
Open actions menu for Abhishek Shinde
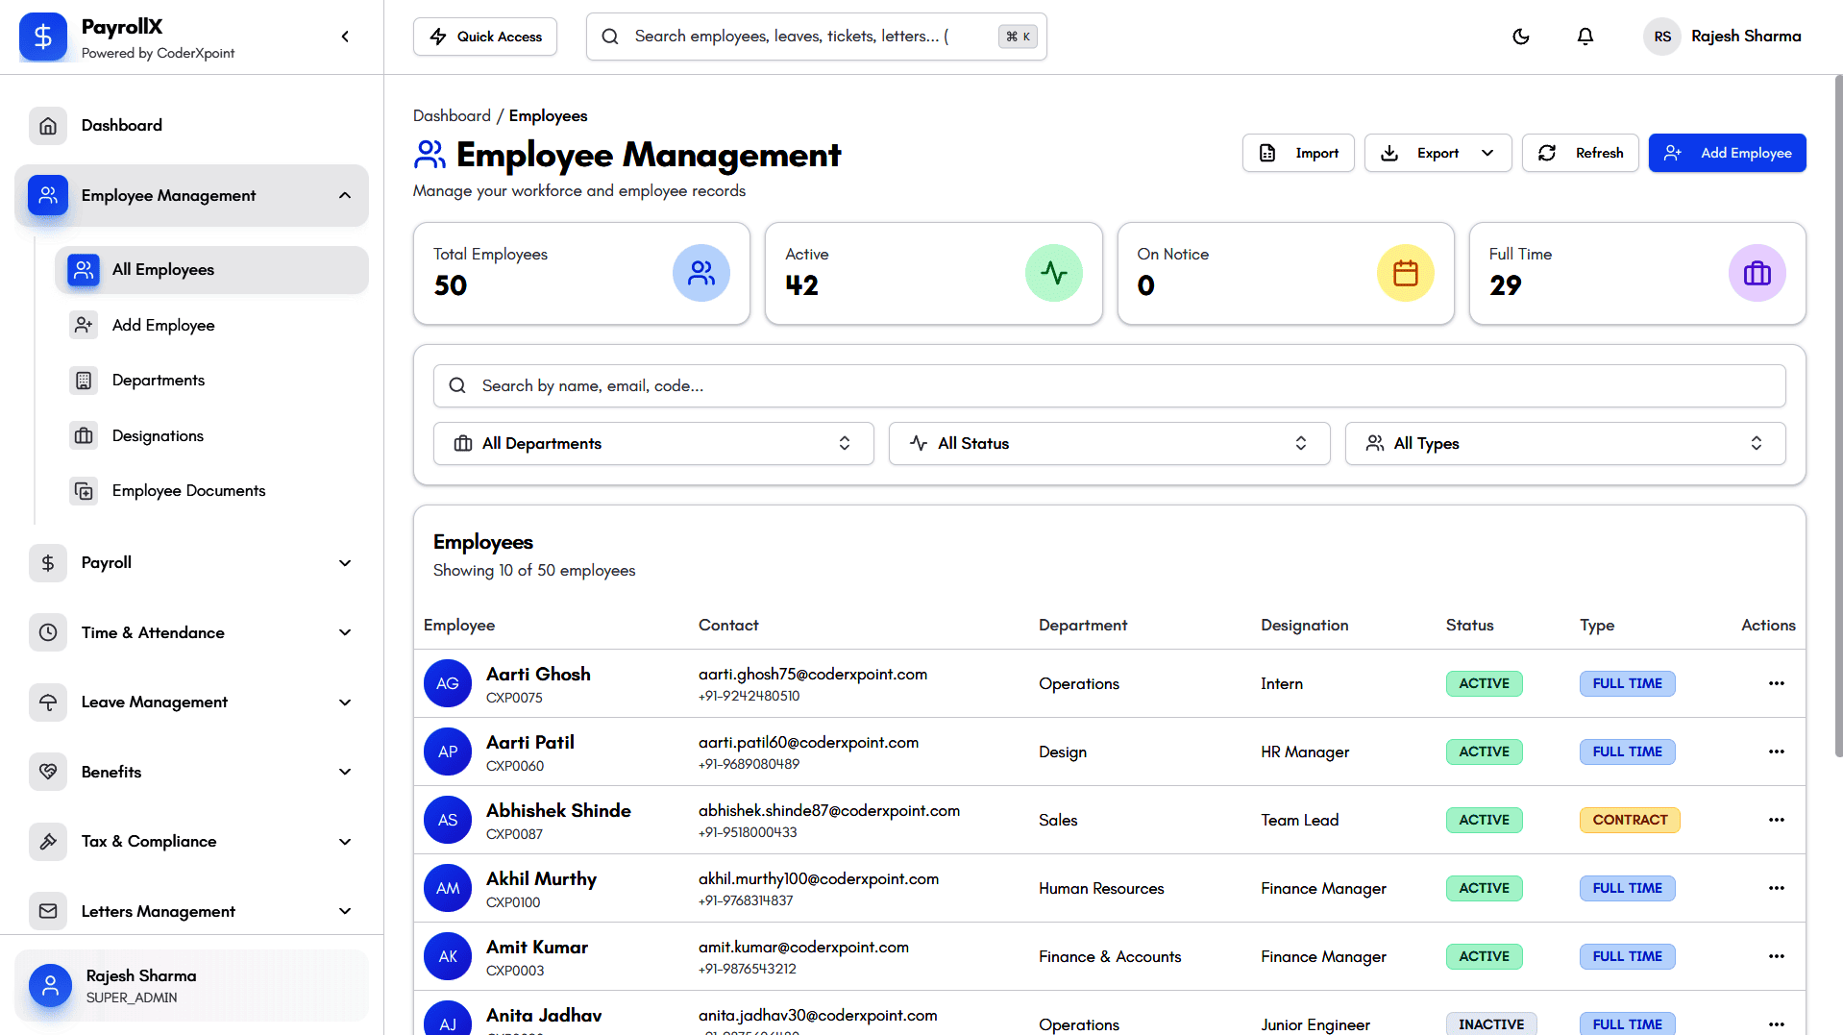pos(1775,820)
